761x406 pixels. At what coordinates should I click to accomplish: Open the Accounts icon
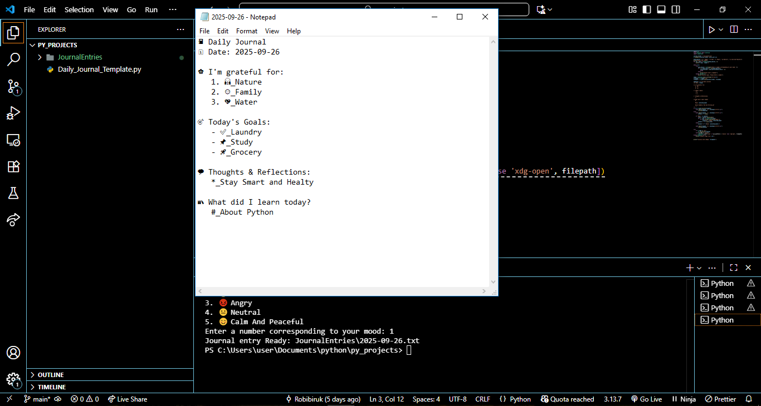click(13, 353)
